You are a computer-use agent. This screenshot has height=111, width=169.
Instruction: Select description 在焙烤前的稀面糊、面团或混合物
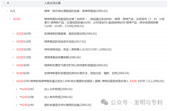pos(71,34)
